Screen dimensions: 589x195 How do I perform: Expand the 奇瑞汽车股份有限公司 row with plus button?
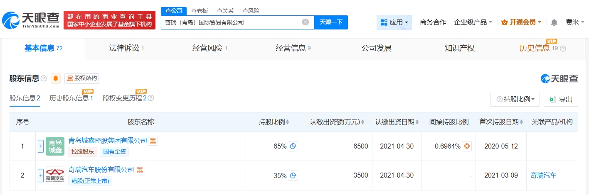[x=41, y=175]
